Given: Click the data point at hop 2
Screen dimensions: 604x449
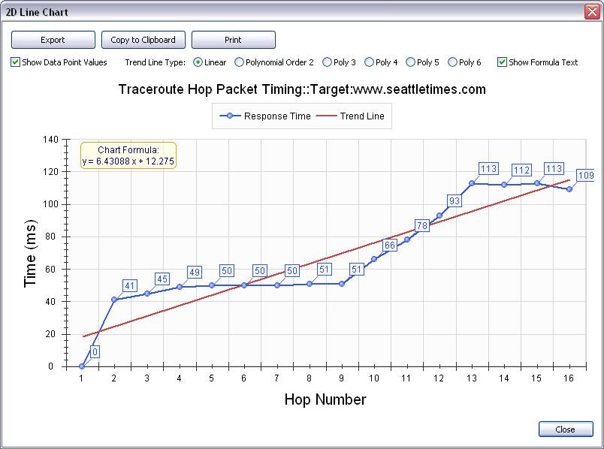Looking at the screenshot, I should [114, 300].
